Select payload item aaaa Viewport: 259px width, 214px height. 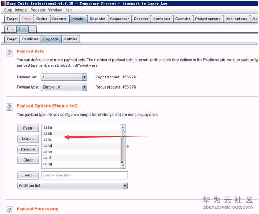point(81,127)
